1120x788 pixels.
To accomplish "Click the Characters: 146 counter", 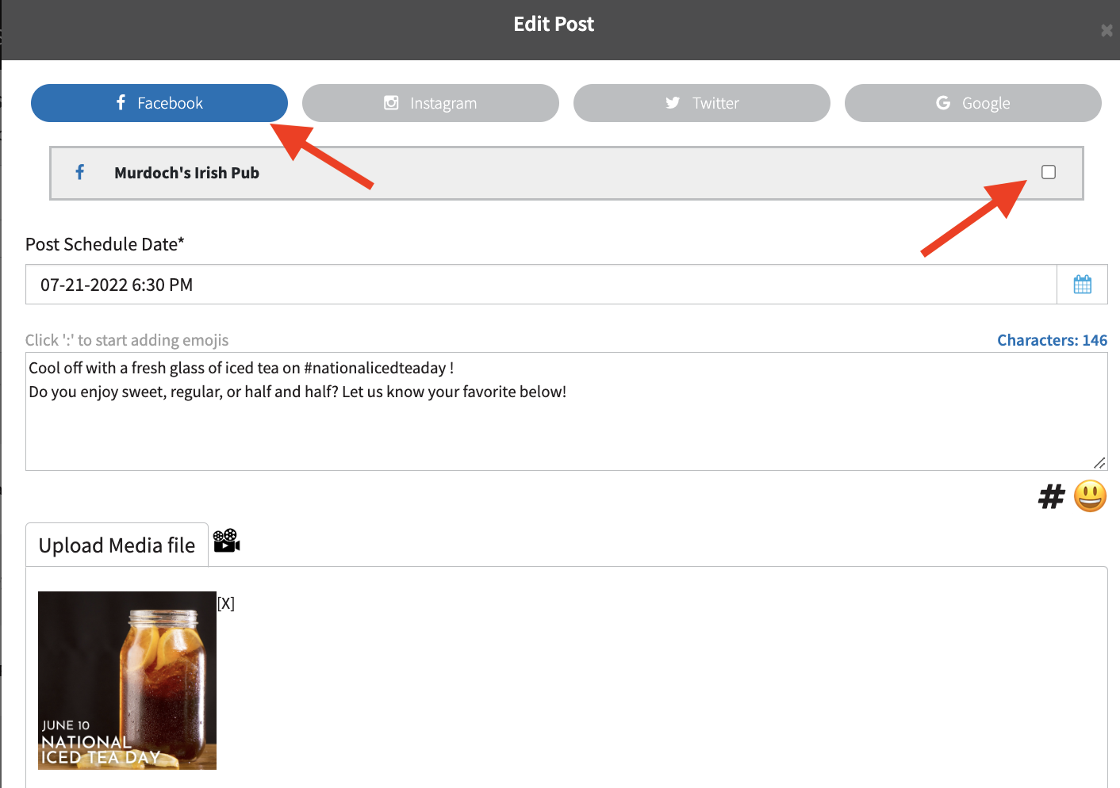I will [1052, 340].
